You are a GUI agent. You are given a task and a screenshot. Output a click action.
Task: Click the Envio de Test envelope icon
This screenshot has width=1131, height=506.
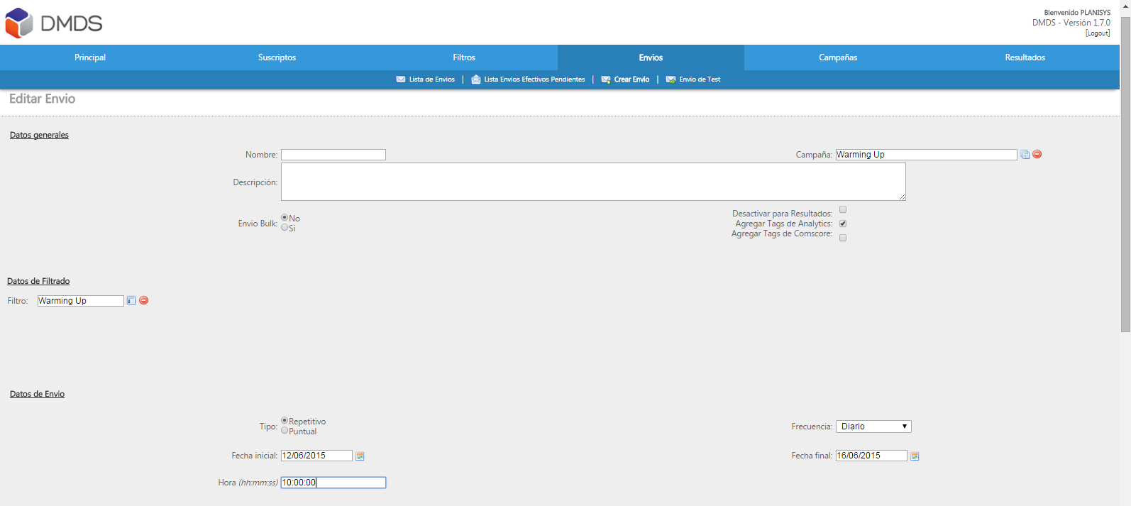coord(671,79)
